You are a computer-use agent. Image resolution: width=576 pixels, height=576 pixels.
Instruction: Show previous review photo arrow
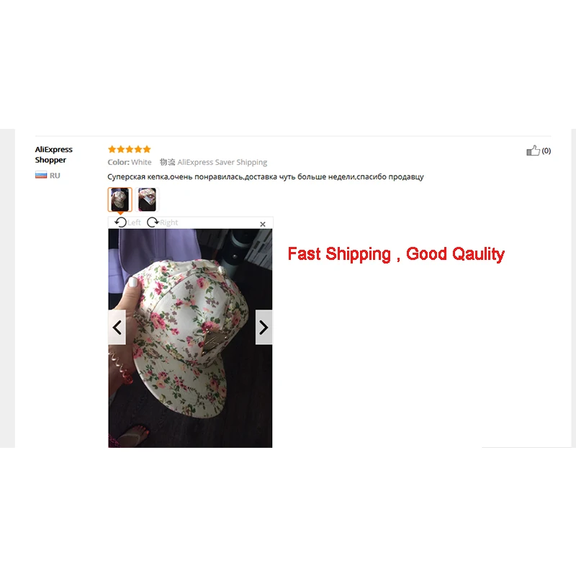pos(117,328)
